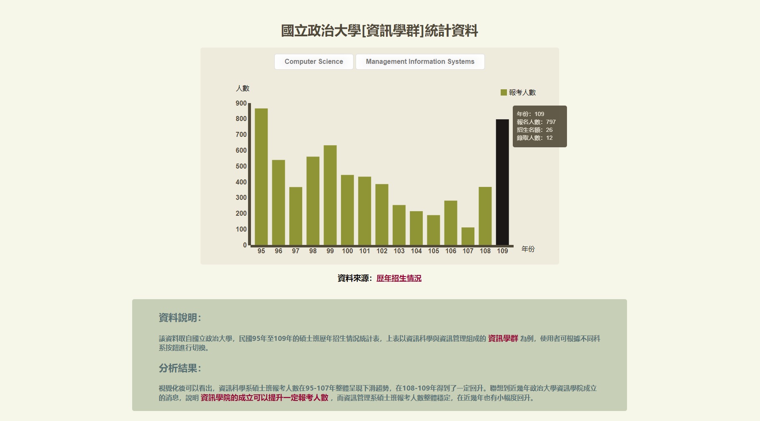This screenshot has height=421, width=760.
Task: Select the bar for year 99
Action: [330, 195]
